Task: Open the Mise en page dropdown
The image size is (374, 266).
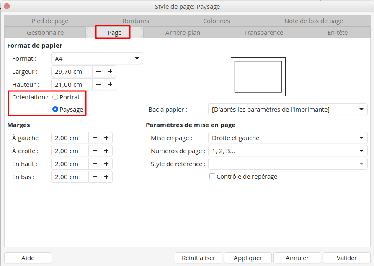Action: point(287,138)
